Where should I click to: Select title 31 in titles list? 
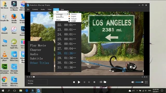click(x=67, y=67)
